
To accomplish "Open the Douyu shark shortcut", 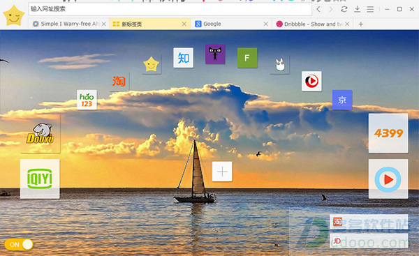I will (41, 133).
